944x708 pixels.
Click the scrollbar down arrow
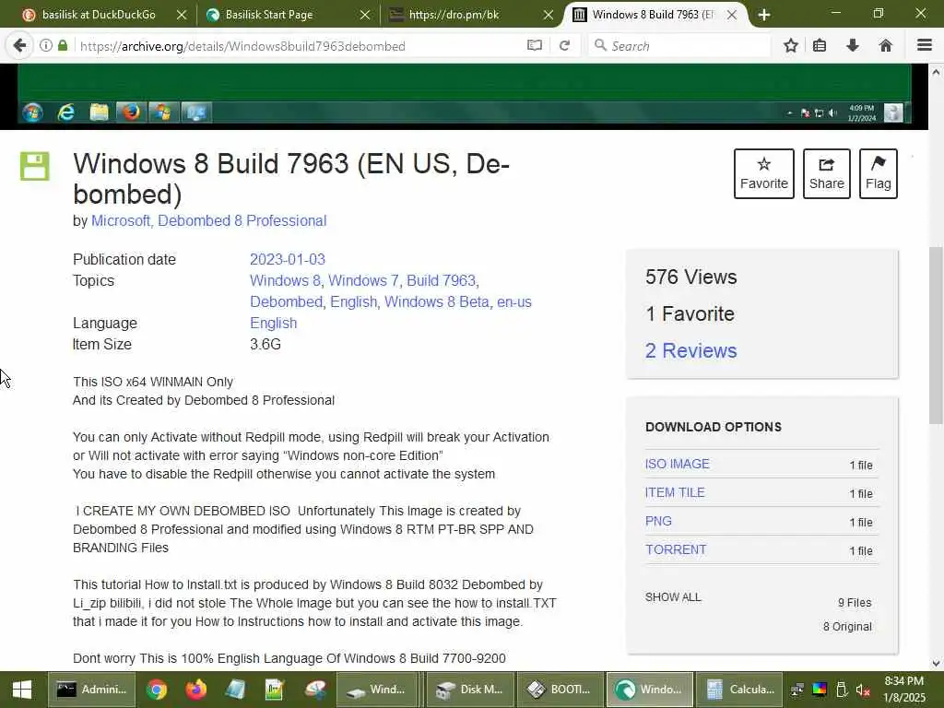point(936,664)
